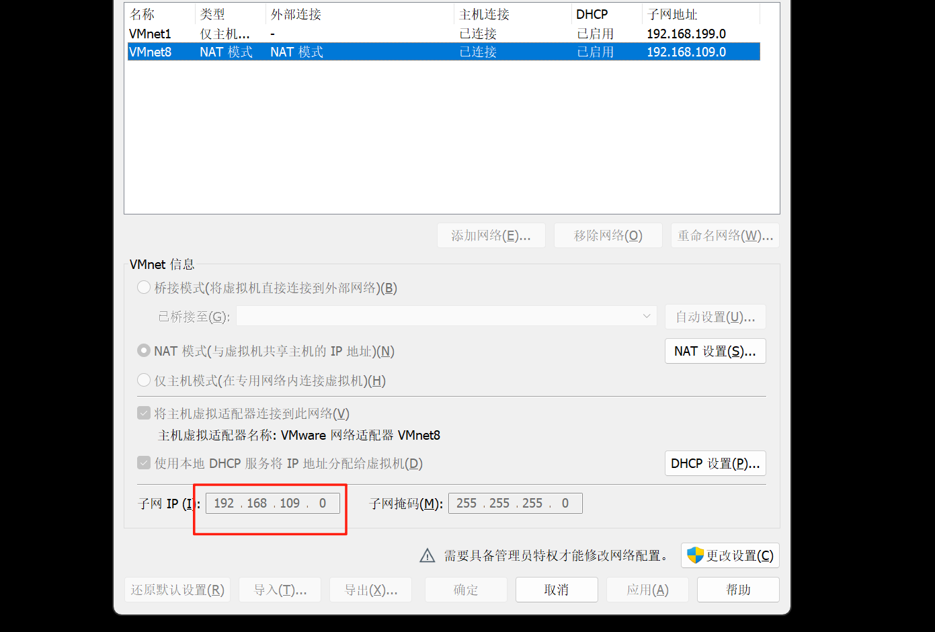Click the warning triangle icon
Image resolution: width=935 pixels, height=632 pixels.
click(427, 555)
